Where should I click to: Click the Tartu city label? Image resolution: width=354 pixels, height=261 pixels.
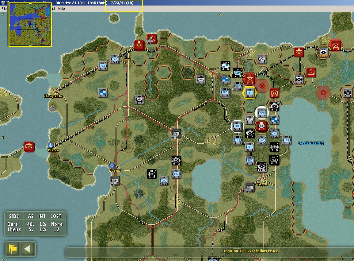click(x=262, y=184)
